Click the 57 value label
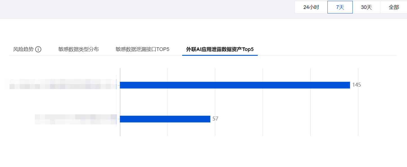 [x=215, y=119]
